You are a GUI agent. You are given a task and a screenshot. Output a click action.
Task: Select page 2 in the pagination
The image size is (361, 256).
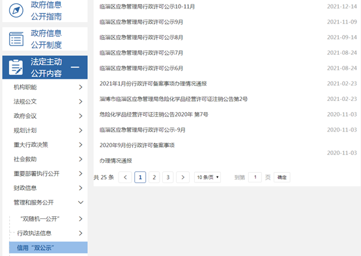[x=154, y=177]
